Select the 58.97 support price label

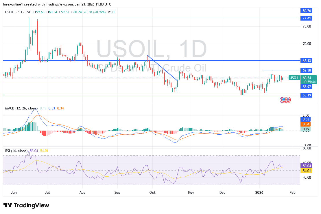click(307, 87)
